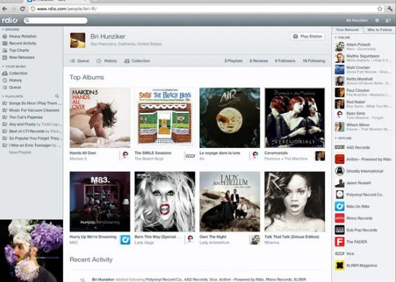Open Heavy Rotation in the sidebar

[19, 36]
